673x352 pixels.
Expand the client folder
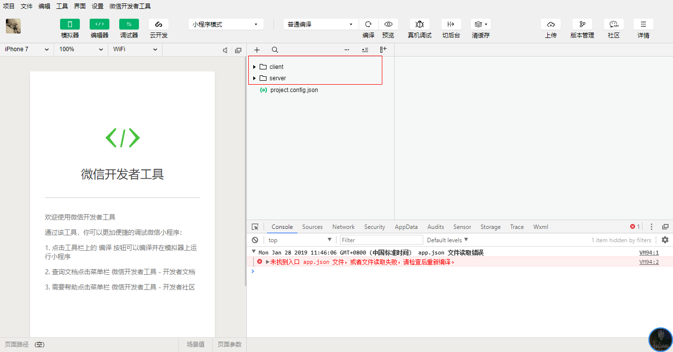coord(254,67)
